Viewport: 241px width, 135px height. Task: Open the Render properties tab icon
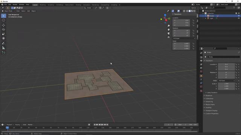coord(201,57)
